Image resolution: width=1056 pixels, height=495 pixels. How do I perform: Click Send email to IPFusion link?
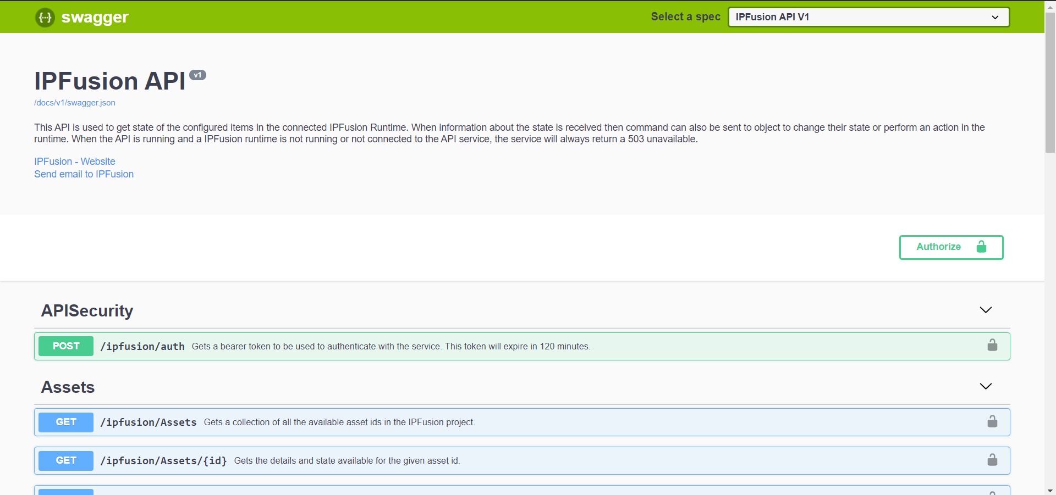tap(84, 174)
